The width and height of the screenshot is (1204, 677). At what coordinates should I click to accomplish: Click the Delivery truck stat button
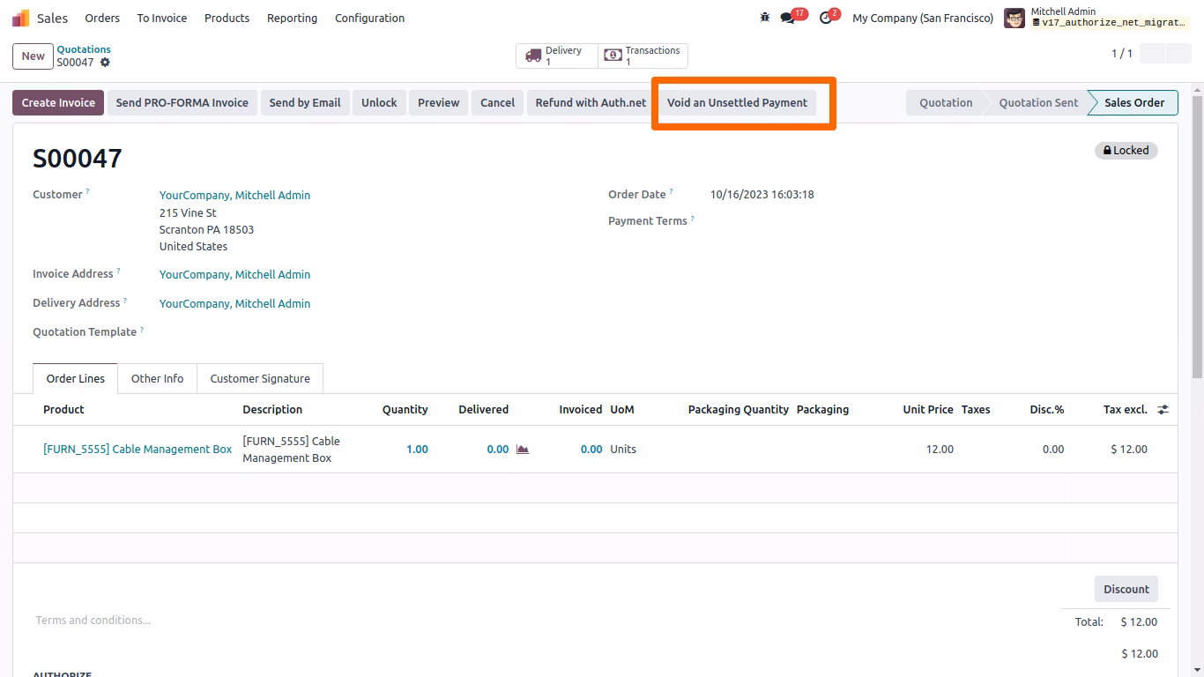[557, 56]
